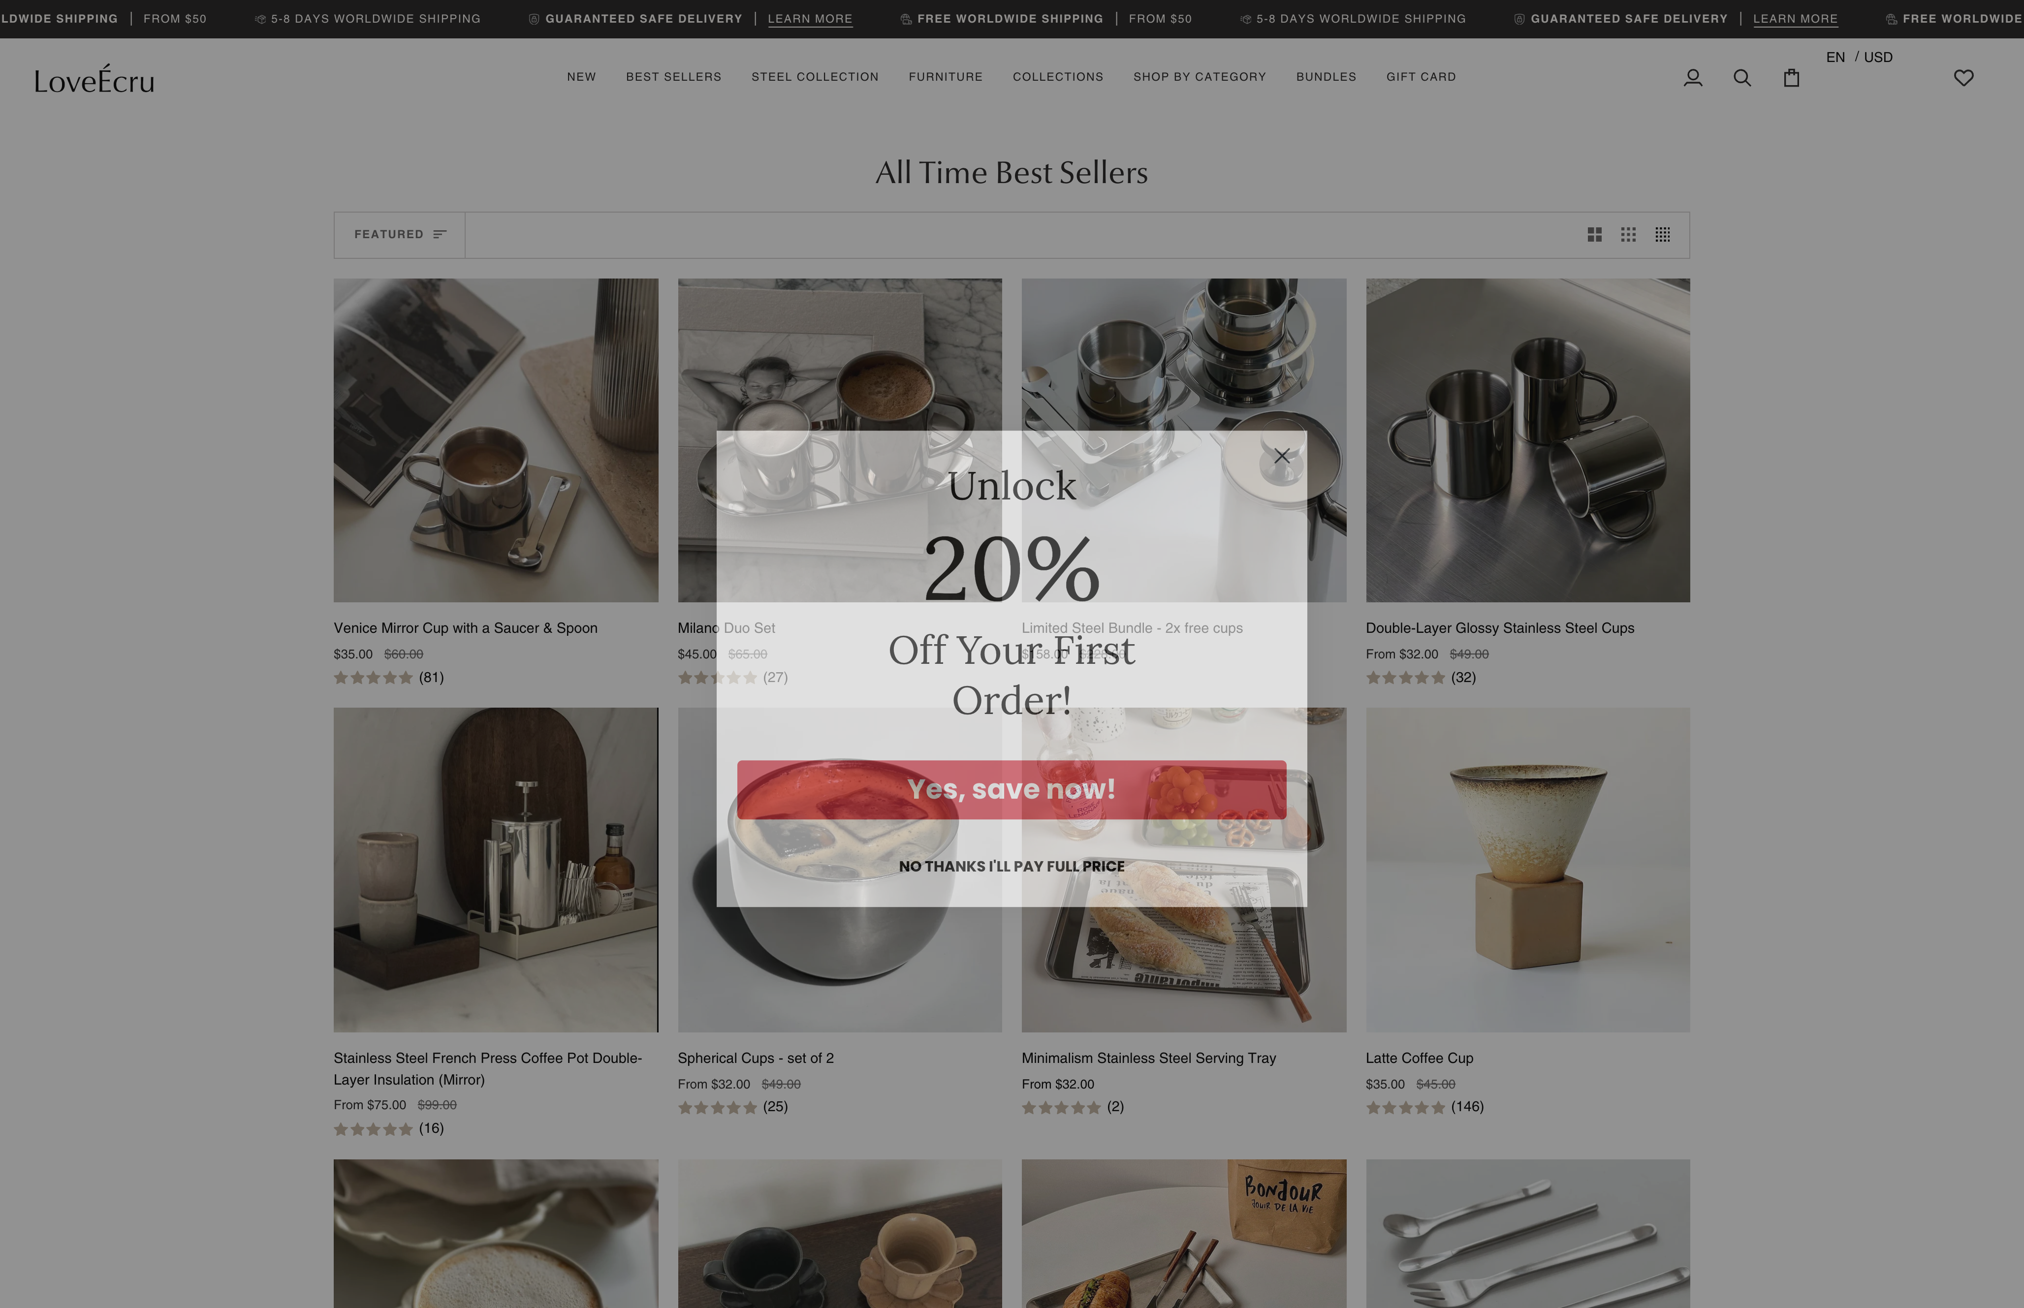2024x1308 pixels.
Task: Switch to two-column grid view
Action: coord(1594,234)
